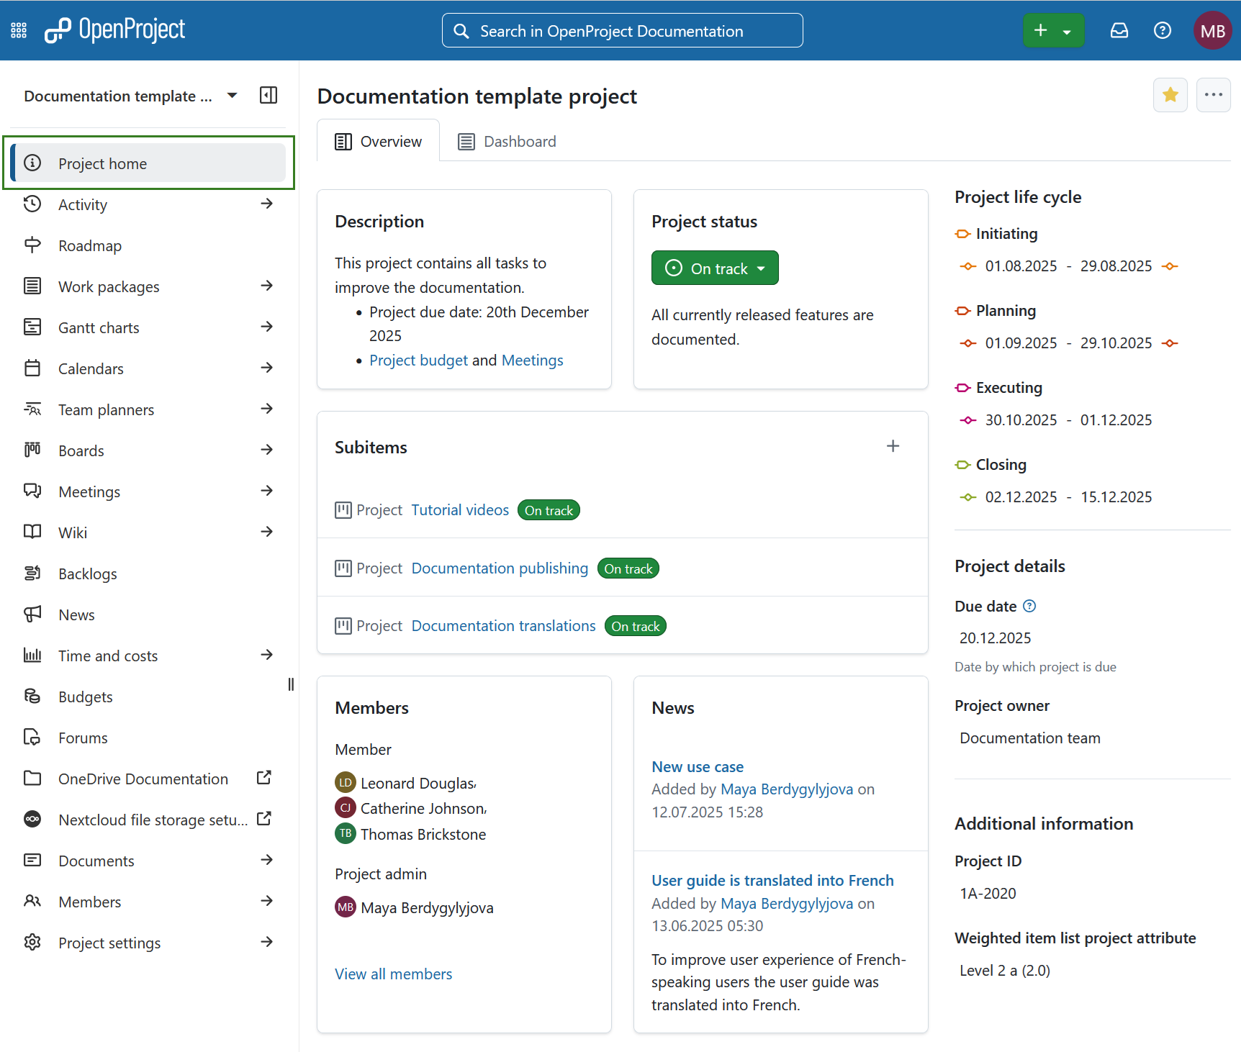
Task: Open the New use case news article
Action: click(x=697, y=766)
